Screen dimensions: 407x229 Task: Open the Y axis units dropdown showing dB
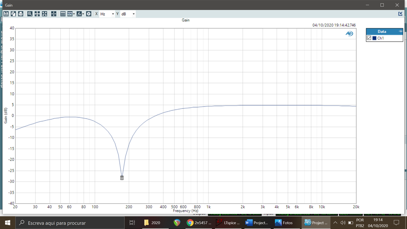point(133,14)
